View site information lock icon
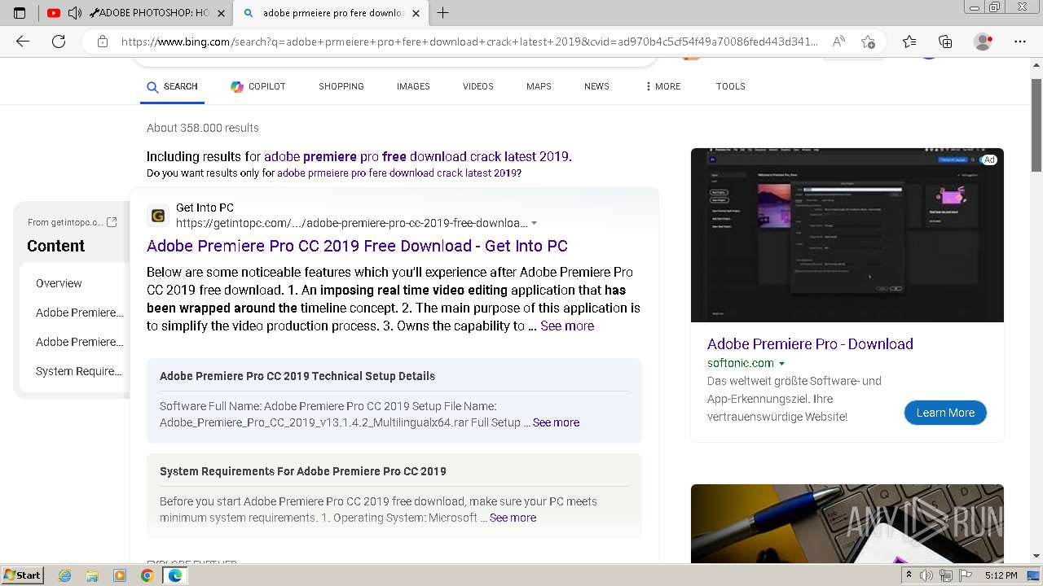Viewport: 1043px width, 586px height. point(102,42)
